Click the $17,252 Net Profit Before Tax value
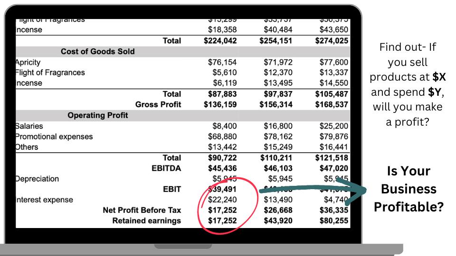The height and width of the screenshot is (256, 456). click(x=222, y=210)
